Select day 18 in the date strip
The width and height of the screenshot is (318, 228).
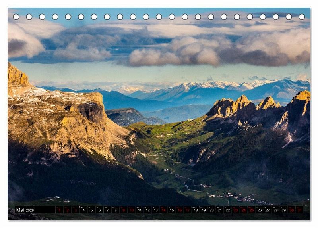(x=196, y=210)
